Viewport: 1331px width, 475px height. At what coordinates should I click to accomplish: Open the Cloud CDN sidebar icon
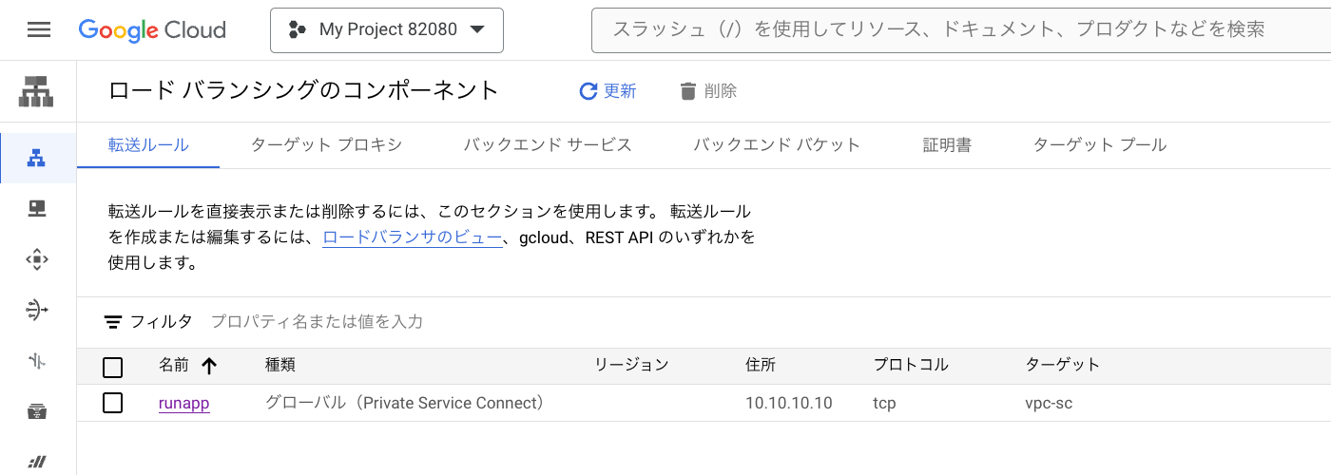point(37,259)
